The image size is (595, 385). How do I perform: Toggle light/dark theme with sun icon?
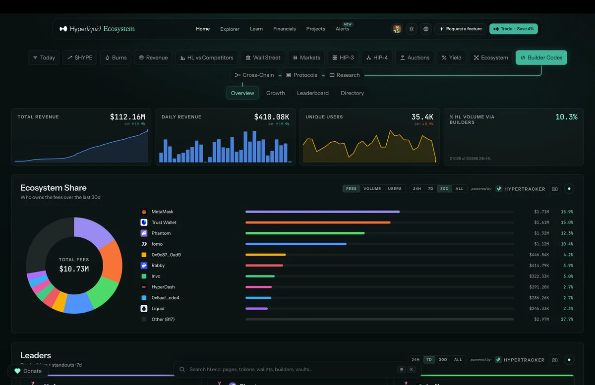click(x=411, y=29)
